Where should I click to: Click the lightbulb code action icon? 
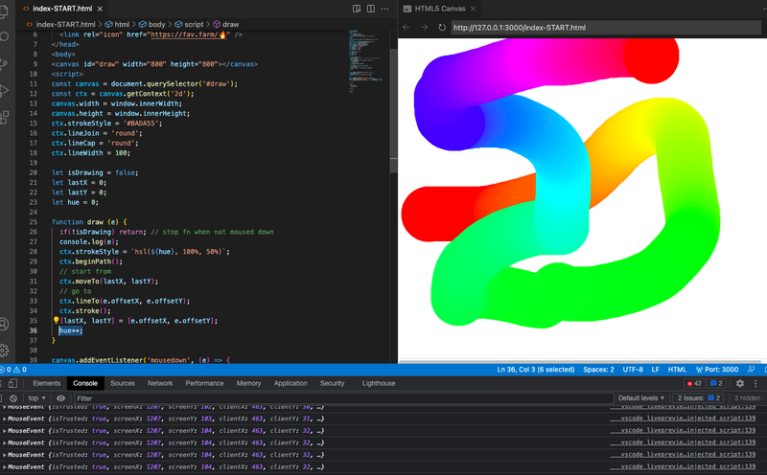56,321
